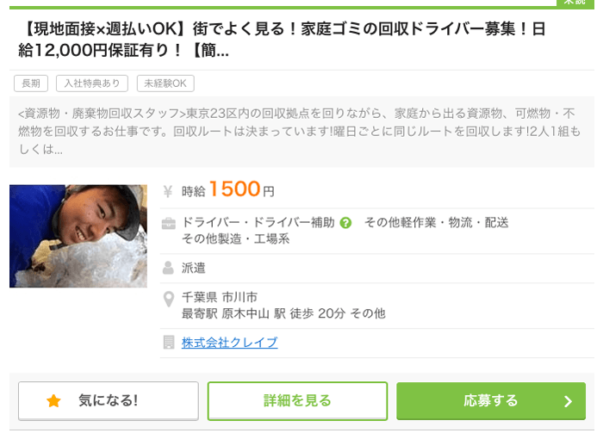Screen dimensions: 603x433
Task: Click the gray job description summary
Action: point(301,132)
